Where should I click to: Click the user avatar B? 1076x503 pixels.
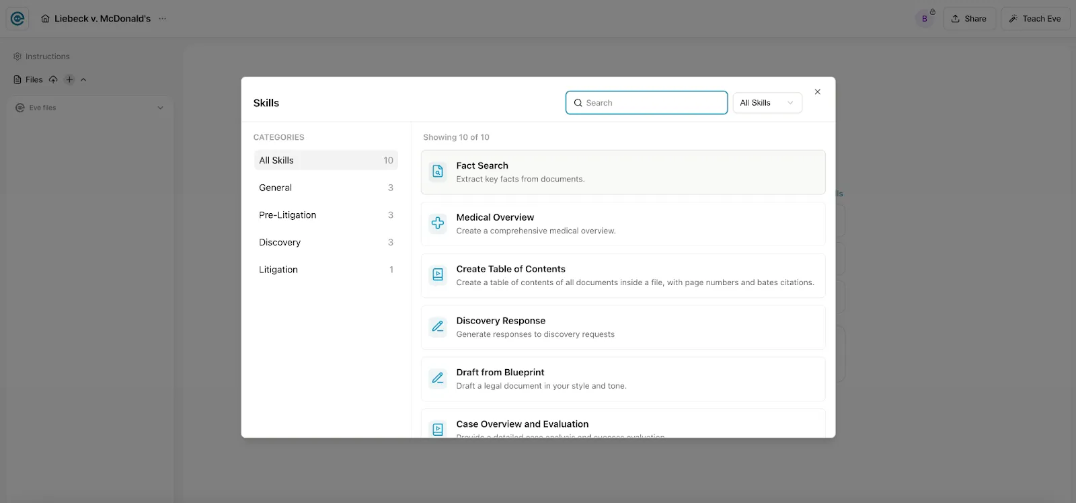pyautogui.click(x=925, y=19)
